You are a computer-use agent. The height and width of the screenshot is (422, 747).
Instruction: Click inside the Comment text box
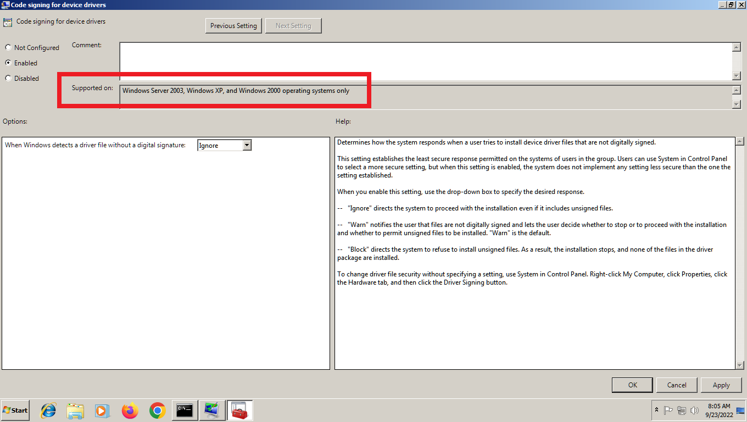(x=426, y=62)
